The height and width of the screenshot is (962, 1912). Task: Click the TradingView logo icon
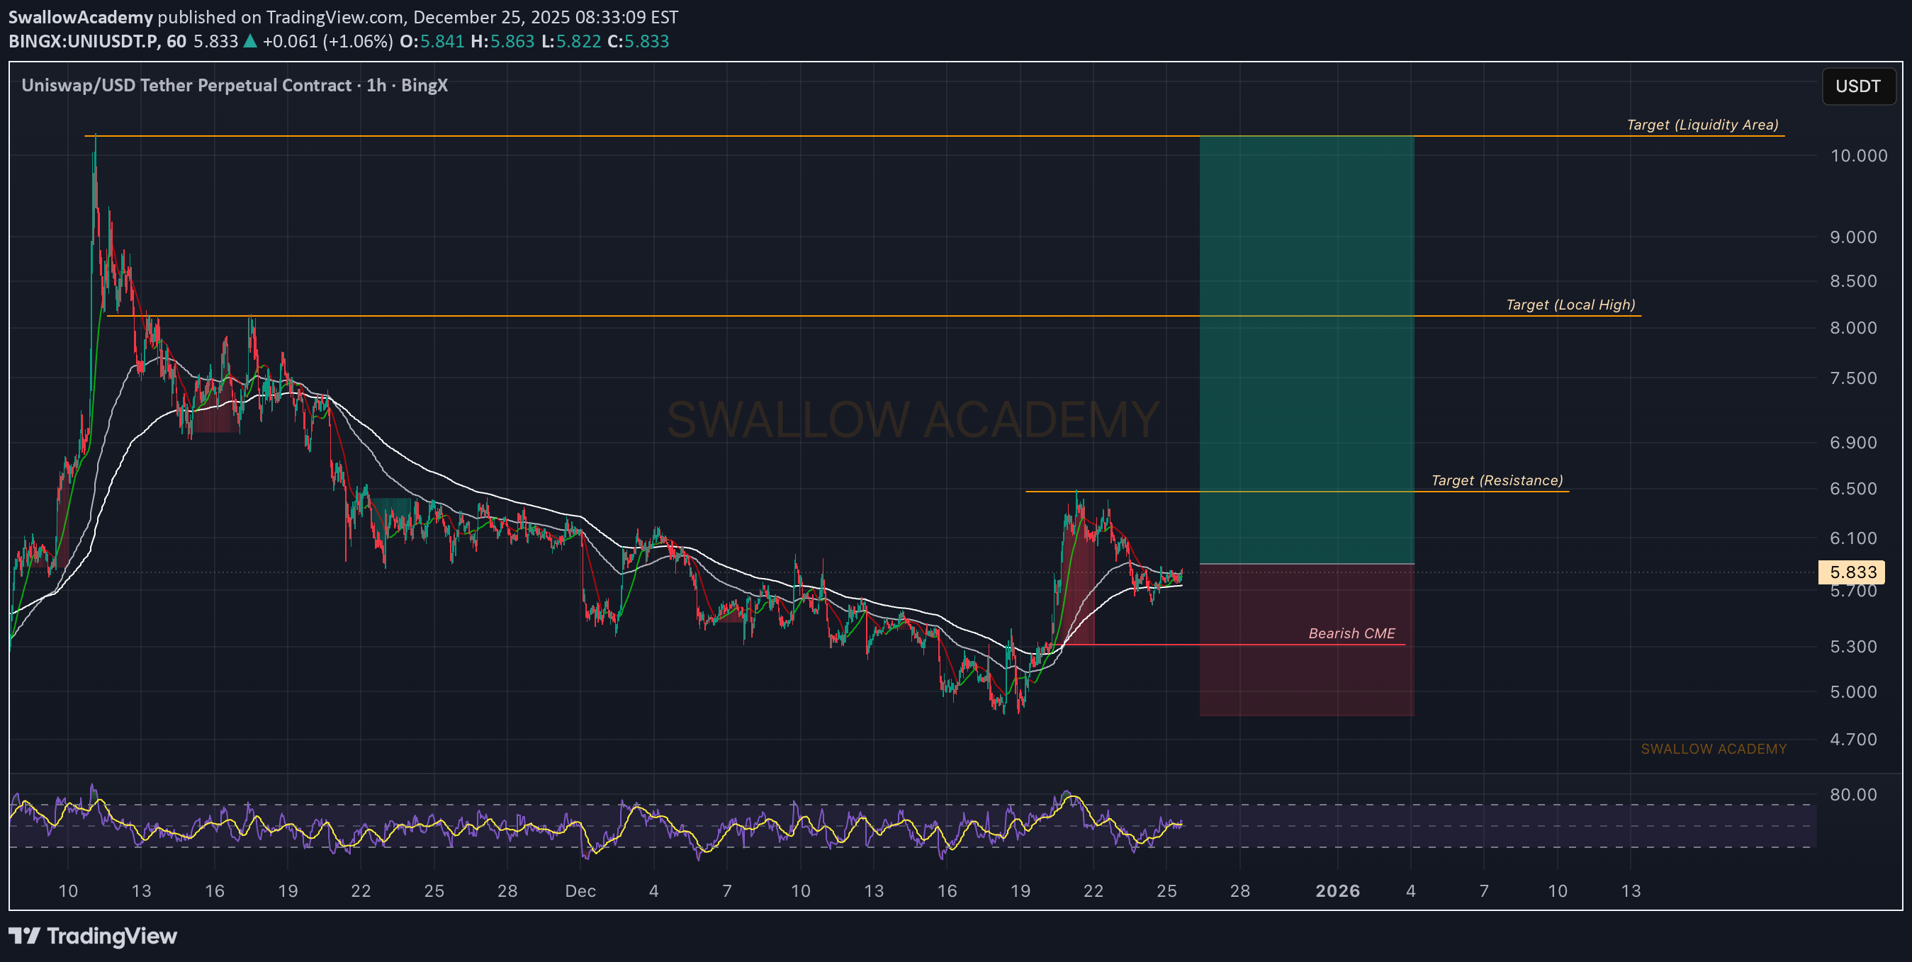tap(24, 935)
